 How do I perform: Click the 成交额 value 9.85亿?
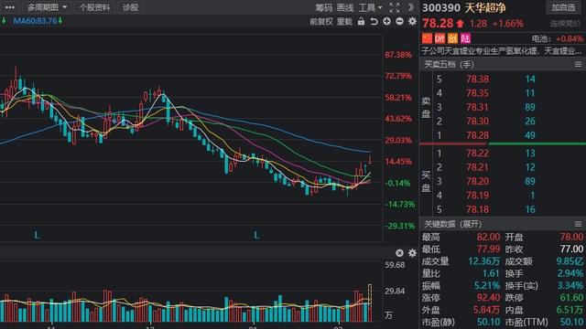pos(570,261)
